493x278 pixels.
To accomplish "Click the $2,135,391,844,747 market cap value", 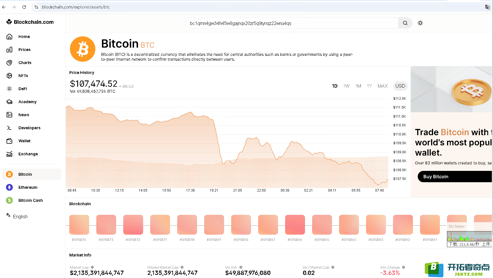I will (x=97, y=273).
